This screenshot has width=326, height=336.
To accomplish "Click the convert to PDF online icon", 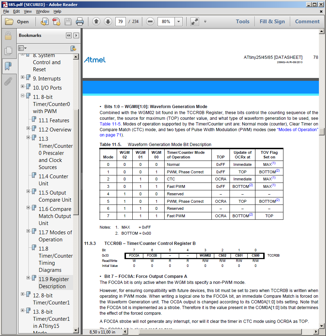I will 44,22.
